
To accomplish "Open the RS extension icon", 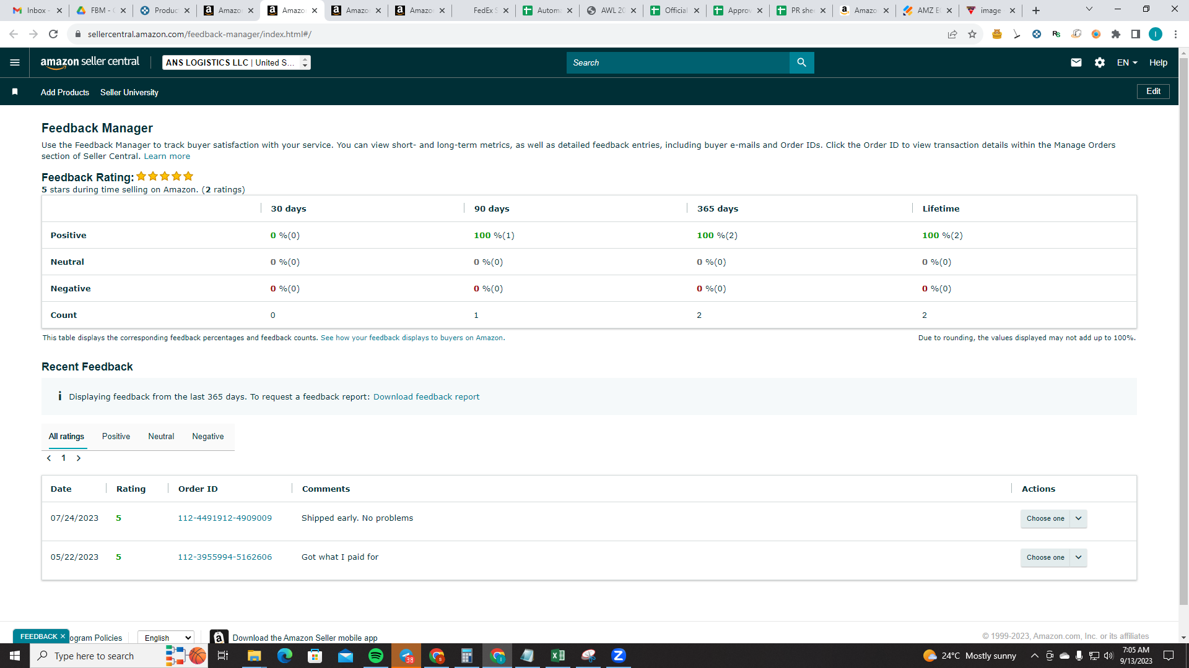I will pyautogui.click(x=1056, y=34).
